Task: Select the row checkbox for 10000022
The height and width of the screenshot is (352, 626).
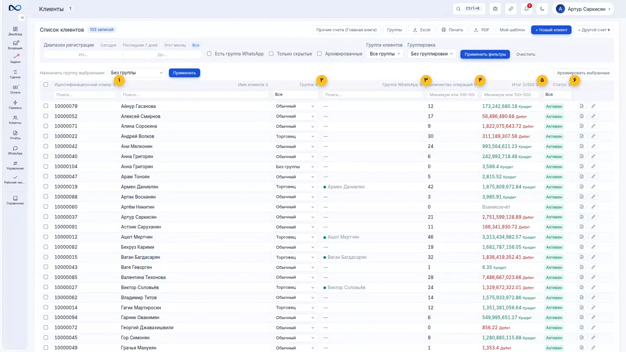Action: pyautogui.click(x=46, y=136)
